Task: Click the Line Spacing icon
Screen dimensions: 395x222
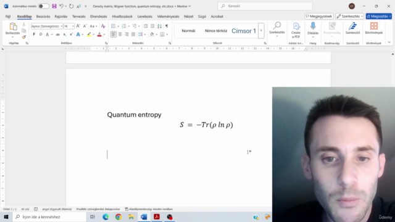Action: pyautogui.click(x=141, y=35)
